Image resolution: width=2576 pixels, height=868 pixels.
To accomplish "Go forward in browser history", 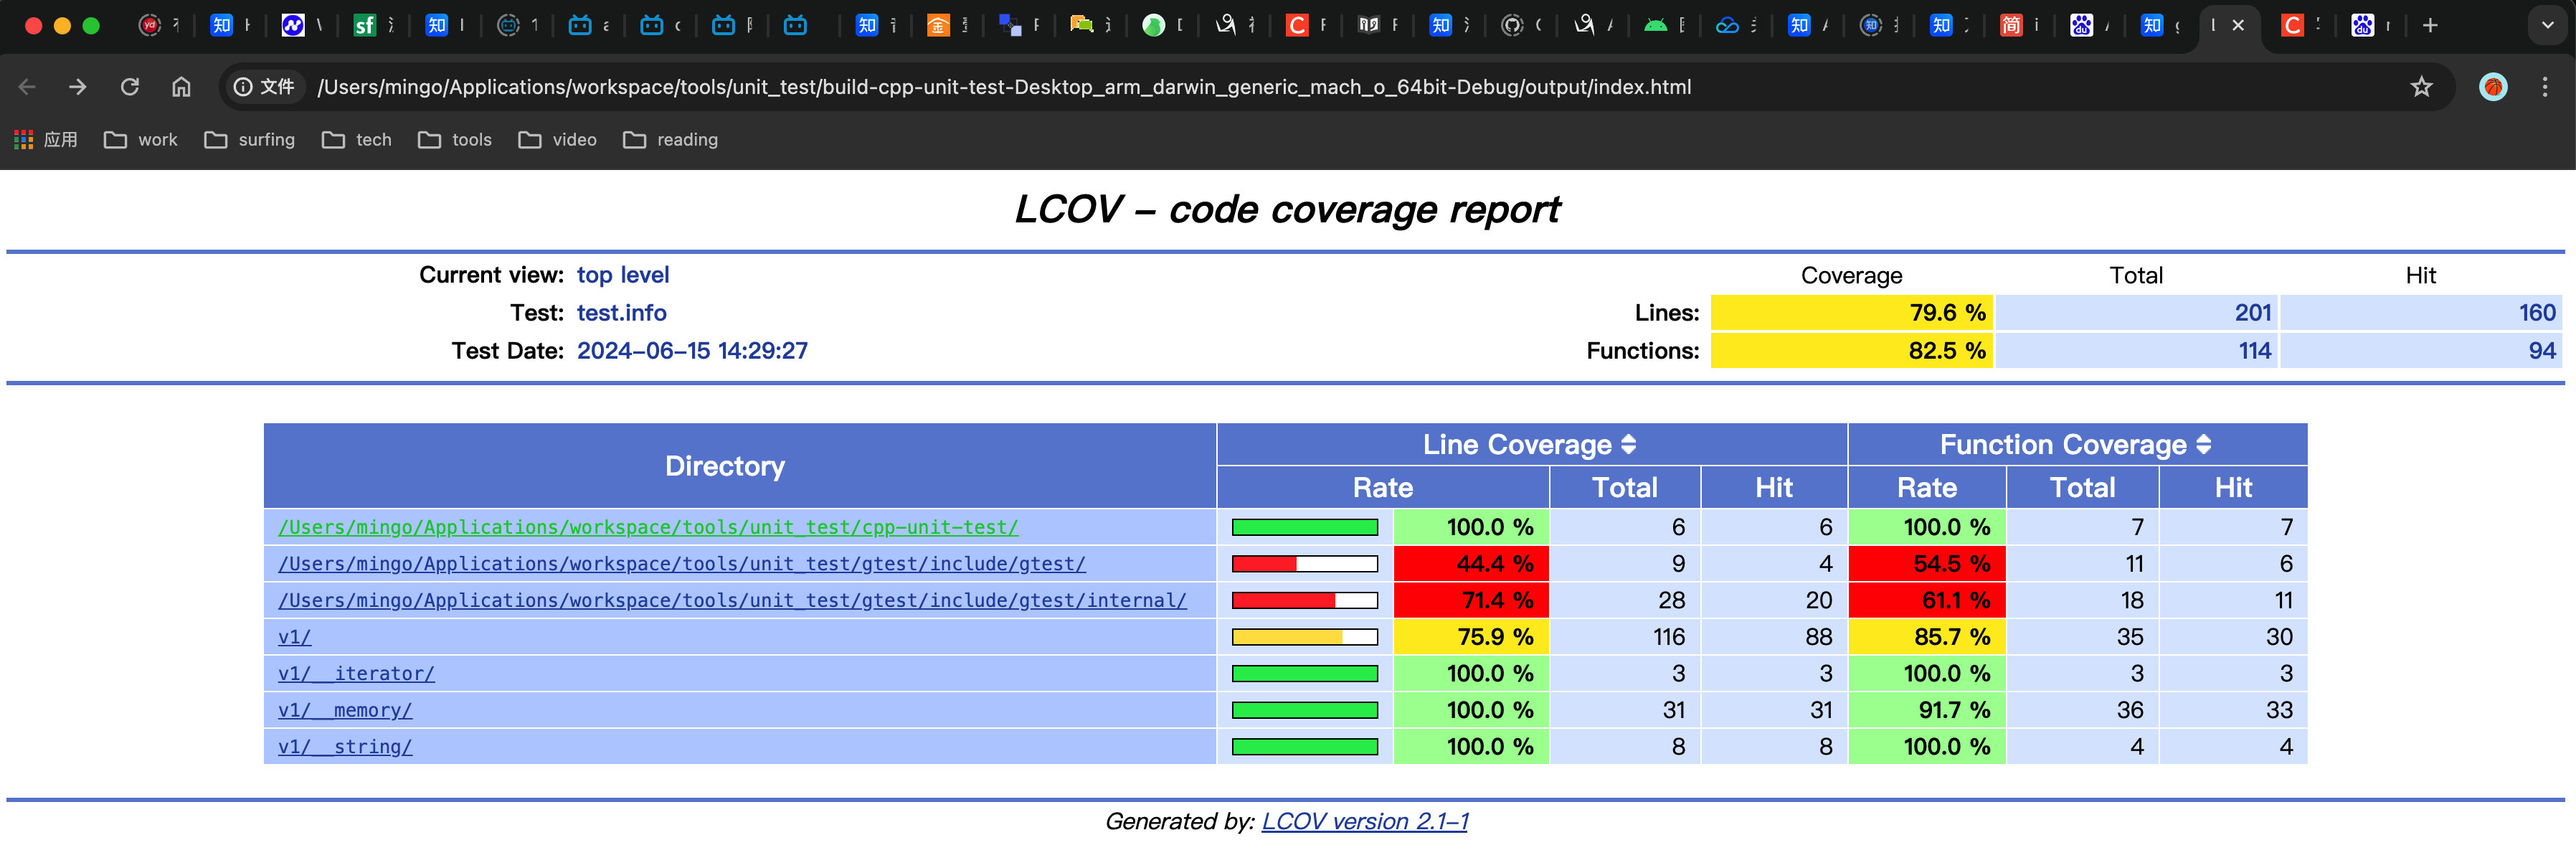I will click(77, 87).
